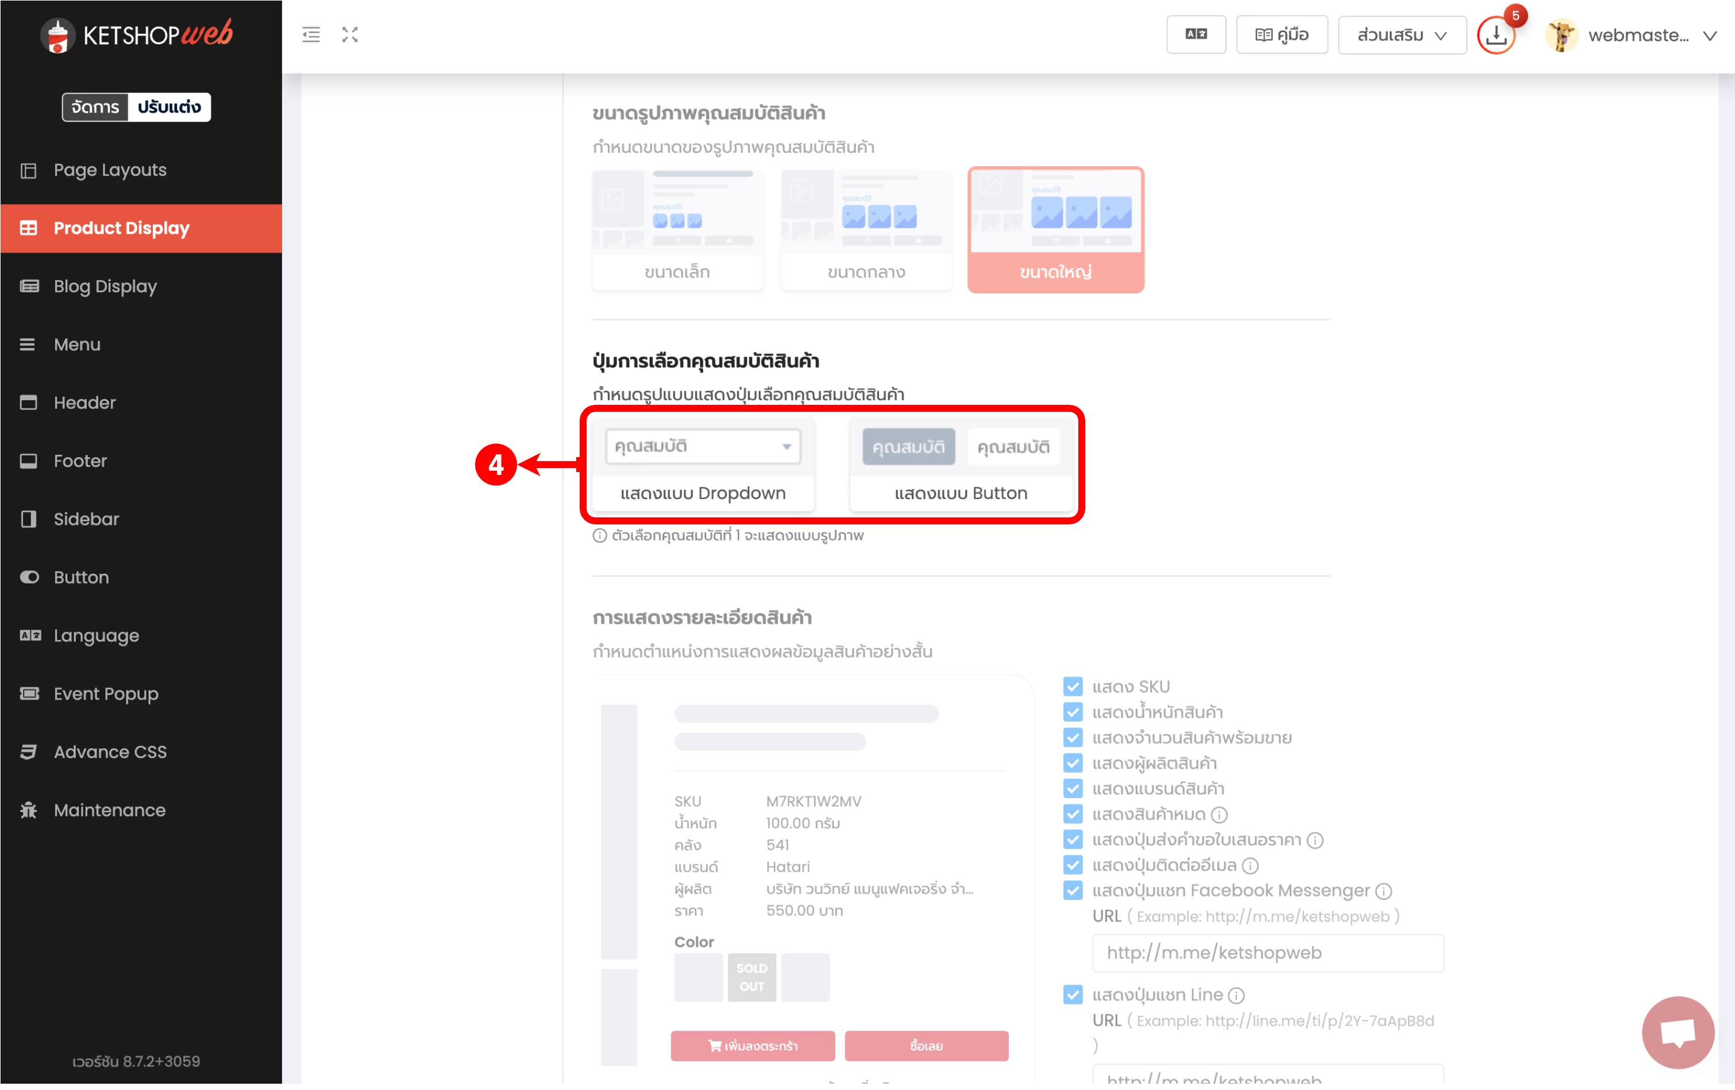This screenshot has width=1735, height=1090.
Task: Click the Facebook Messenger URL input field
Action: coord(1267,952)
